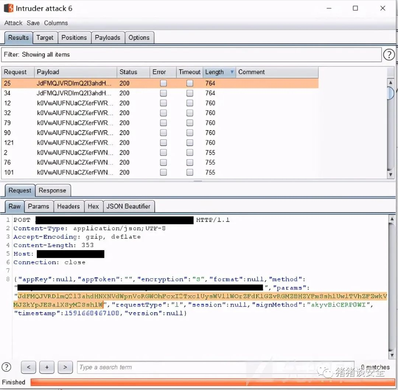Switch to the Params view tab
The width and height of the screenshot is (398, 390).
[x=39, y=206]
